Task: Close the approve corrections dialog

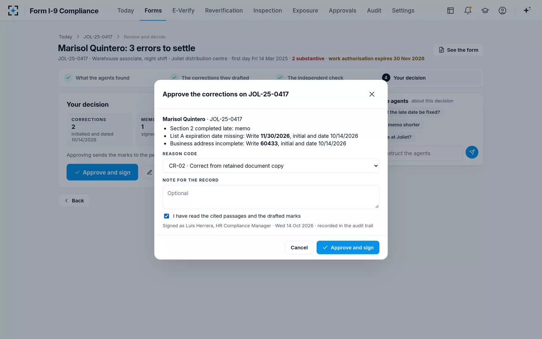Action: [372, 94]
